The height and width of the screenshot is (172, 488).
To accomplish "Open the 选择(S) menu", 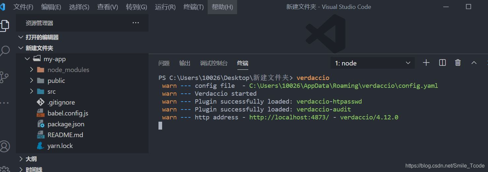I will click(x=79, y=7).
